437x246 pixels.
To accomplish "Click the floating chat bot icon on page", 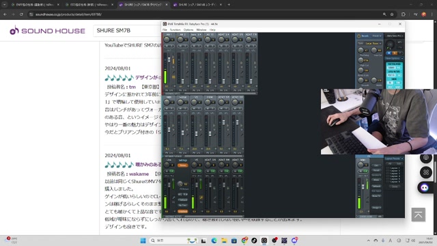I will tap(425, 187).
